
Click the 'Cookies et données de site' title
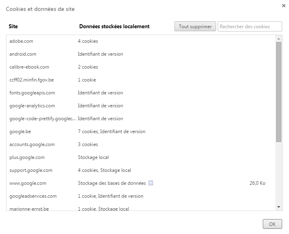click(40, 9)
